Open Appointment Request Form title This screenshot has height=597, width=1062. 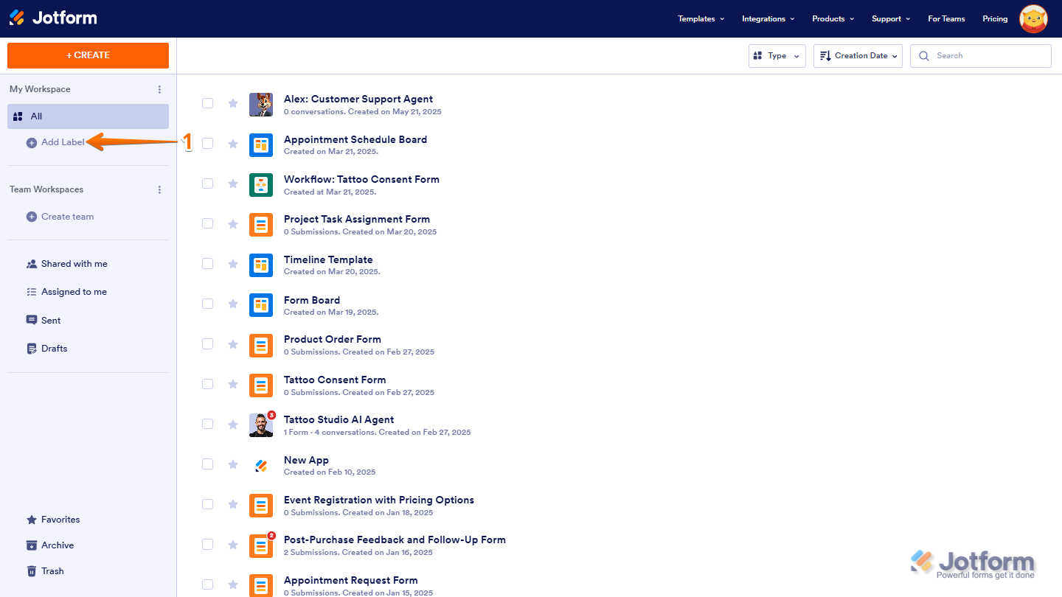pos(351,580)
